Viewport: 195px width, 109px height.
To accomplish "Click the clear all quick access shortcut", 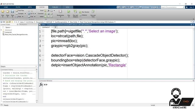I will pos(126,7).
